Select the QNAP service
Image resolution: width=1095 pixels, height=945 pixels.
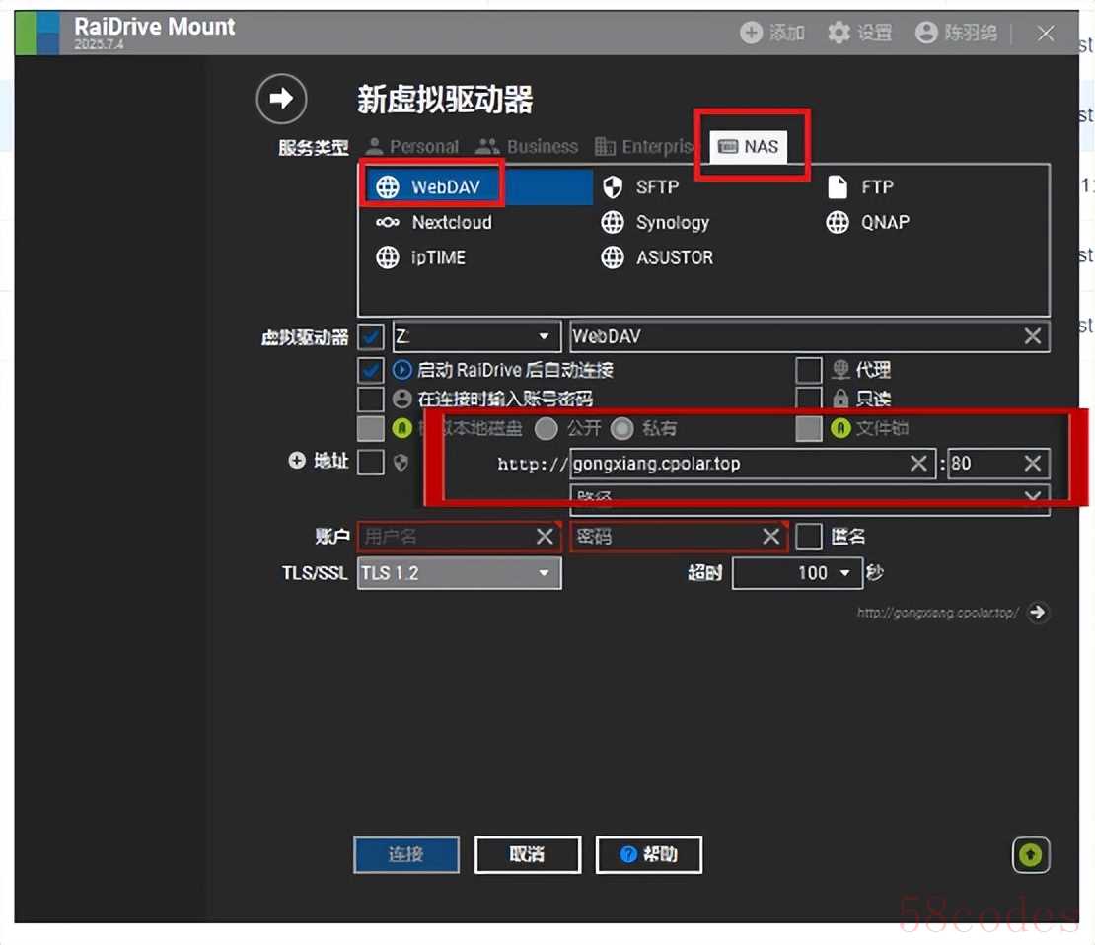[x=868, y=223]
